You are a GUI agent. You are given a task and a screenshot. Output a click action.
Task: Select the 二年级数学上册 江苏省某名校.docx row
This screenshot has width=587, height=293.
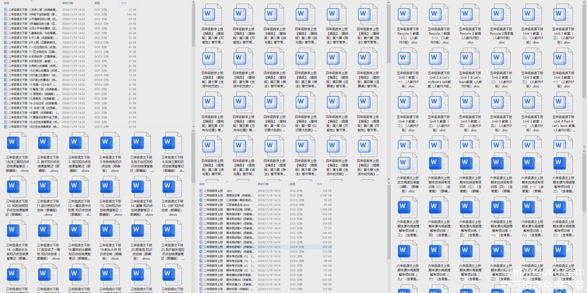point(238,205)
